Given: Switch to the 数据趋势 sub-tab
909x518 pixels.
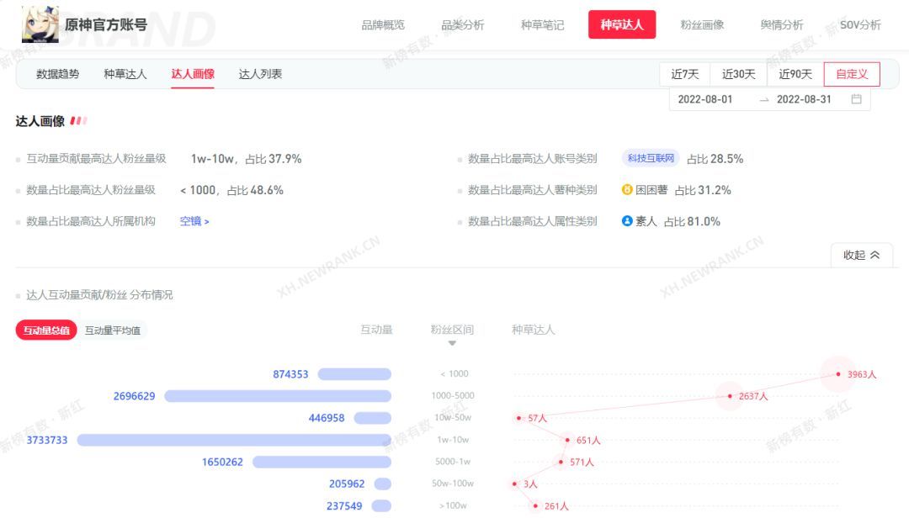Looking at the screenshot, I should point(57,74).
